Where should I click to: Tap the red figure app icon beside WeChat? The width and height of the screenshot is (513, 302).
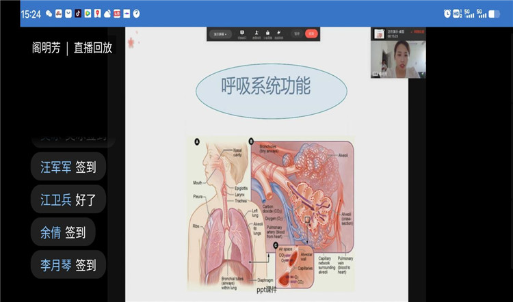(59, 14)
